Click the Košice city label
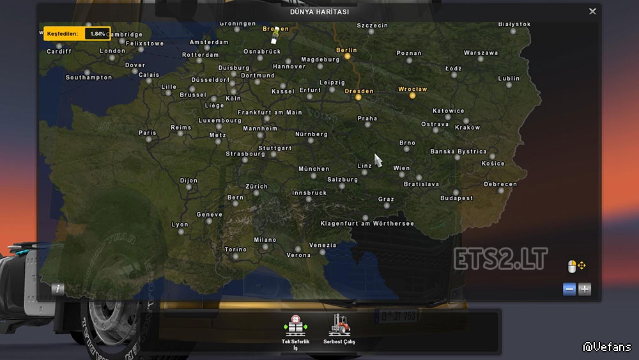The image size is (639, 360). [x=493, y=164]
